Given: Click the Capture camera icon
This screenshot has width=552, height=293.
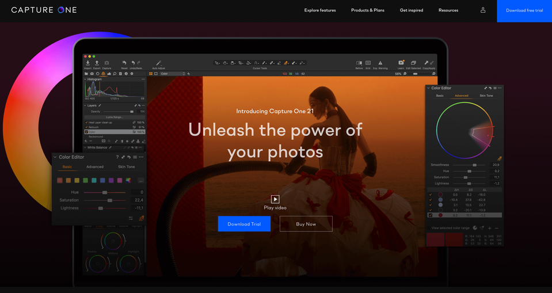Looking at the screenshot, I should 106,63.
